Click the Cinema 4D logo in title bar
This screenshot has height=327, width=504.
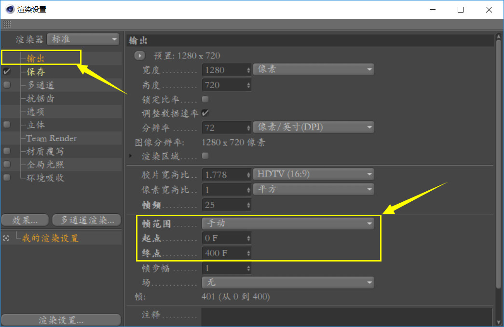10,9
